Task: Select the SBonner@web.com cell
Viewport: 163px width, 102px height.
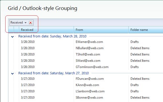Action: pos(89,98)
